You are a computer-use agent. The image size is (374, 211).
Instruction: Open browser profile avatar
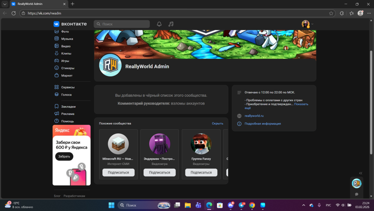[x=361, y=13]
